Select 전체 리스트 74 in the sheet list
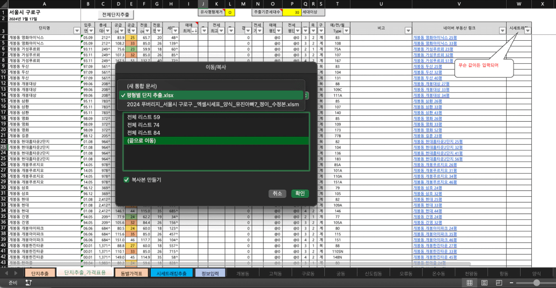The image size is (556, 288). pos(142,124)
